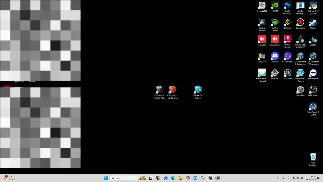Open the weather widget showing 14°C Güneşli
The width and height of the screenshot is (323, 182).
coord(10,178)
